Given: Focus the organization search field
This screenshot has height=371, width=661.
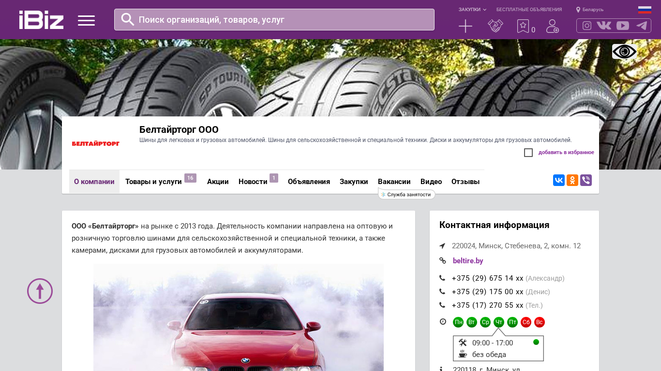Looking at the screenshot, I should (x=274, y=19).
